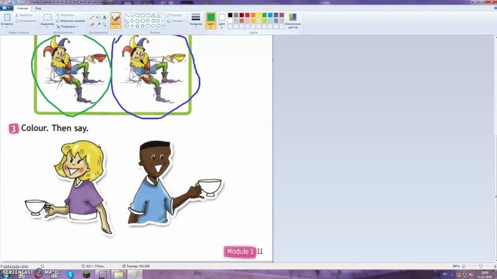Choose the Oval shape
Screen dimensions: 497x279
[137, 15]
